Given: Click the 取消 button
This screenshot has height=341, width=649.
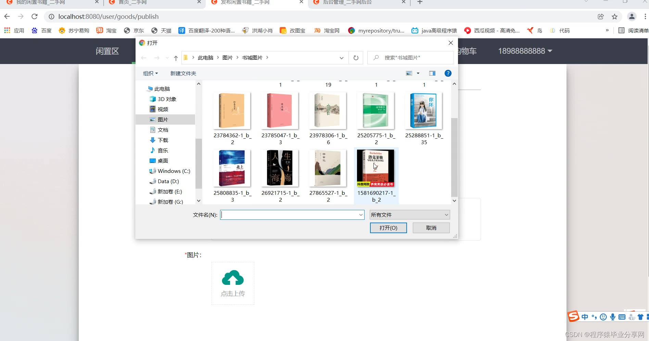Looking at the screenshot, I should pos(431,228).
